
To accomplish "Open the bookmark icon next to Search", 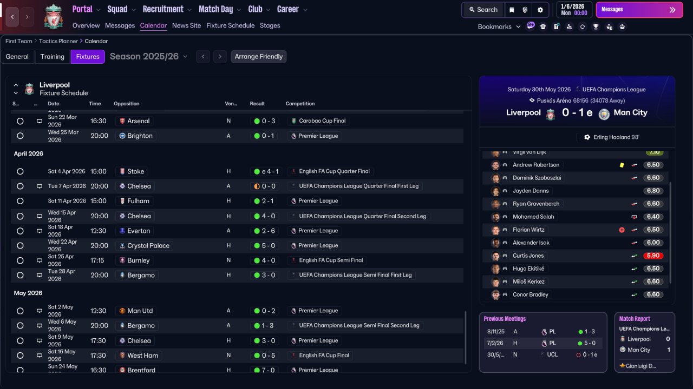I will point(512,10).
